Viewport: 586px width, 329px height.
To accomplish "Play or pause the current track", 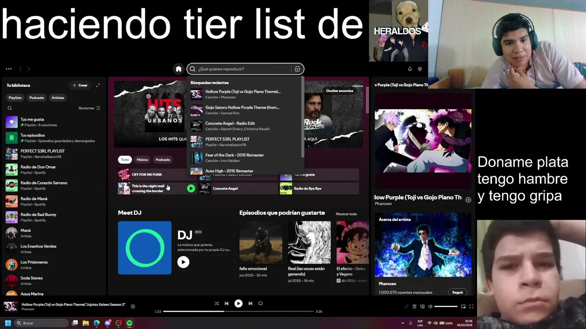I will tap(239, 303).
